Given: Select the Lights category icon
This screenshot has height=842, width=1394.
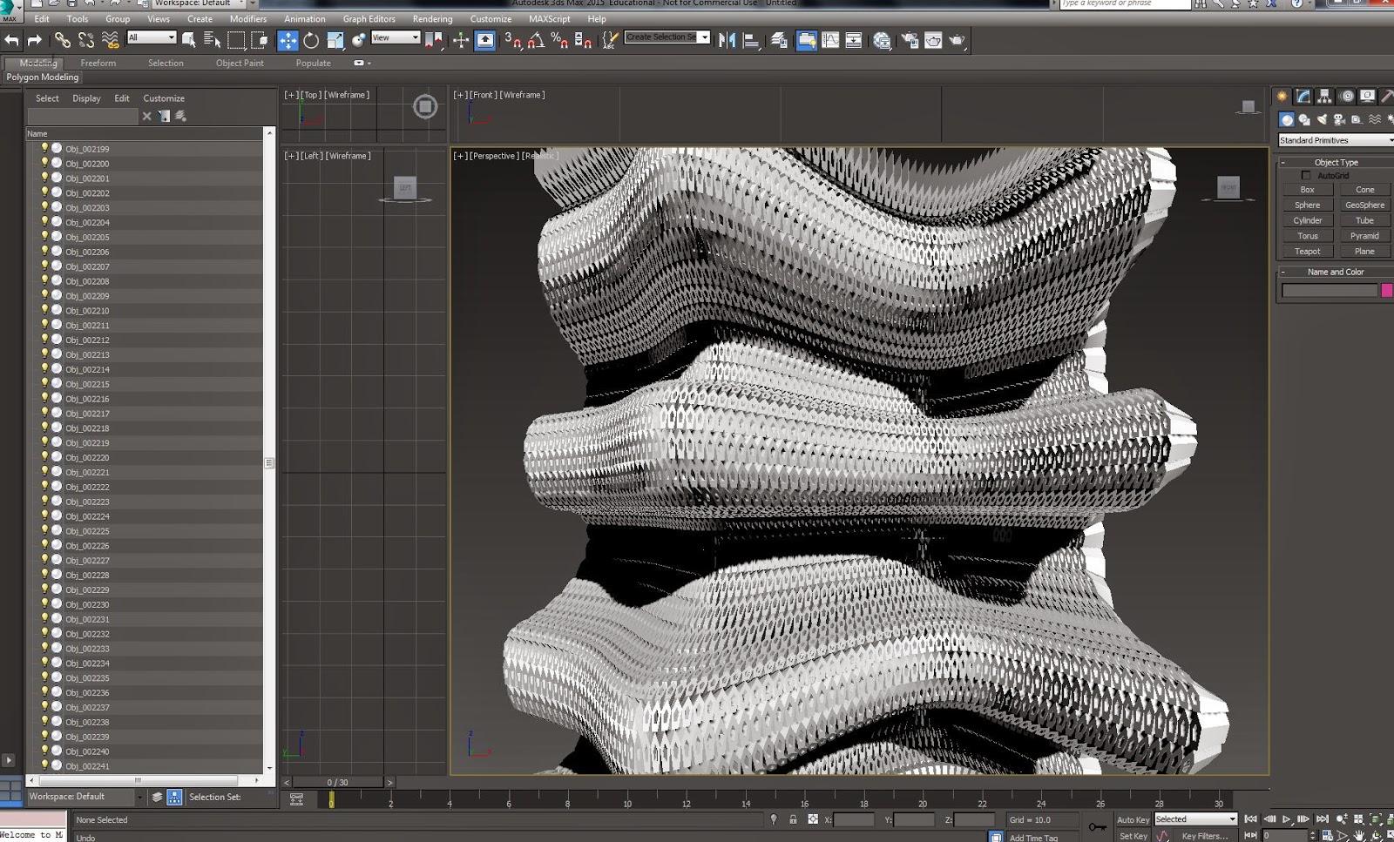Looking at the screenshot, I should [1322, 119].
